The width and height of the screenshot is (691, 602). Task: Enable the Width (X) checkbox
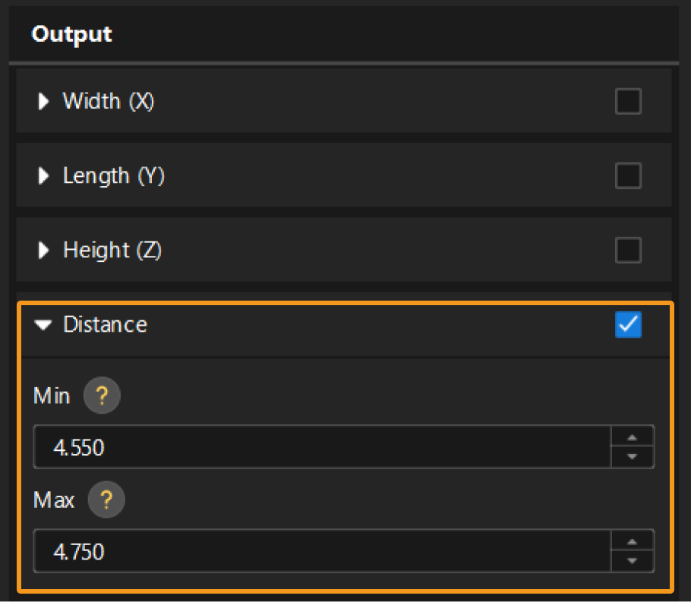(628, 101)
